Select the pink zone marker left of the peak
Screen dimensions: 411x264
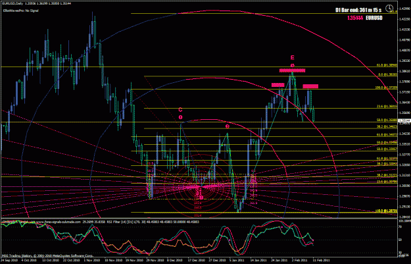point(278,85)
